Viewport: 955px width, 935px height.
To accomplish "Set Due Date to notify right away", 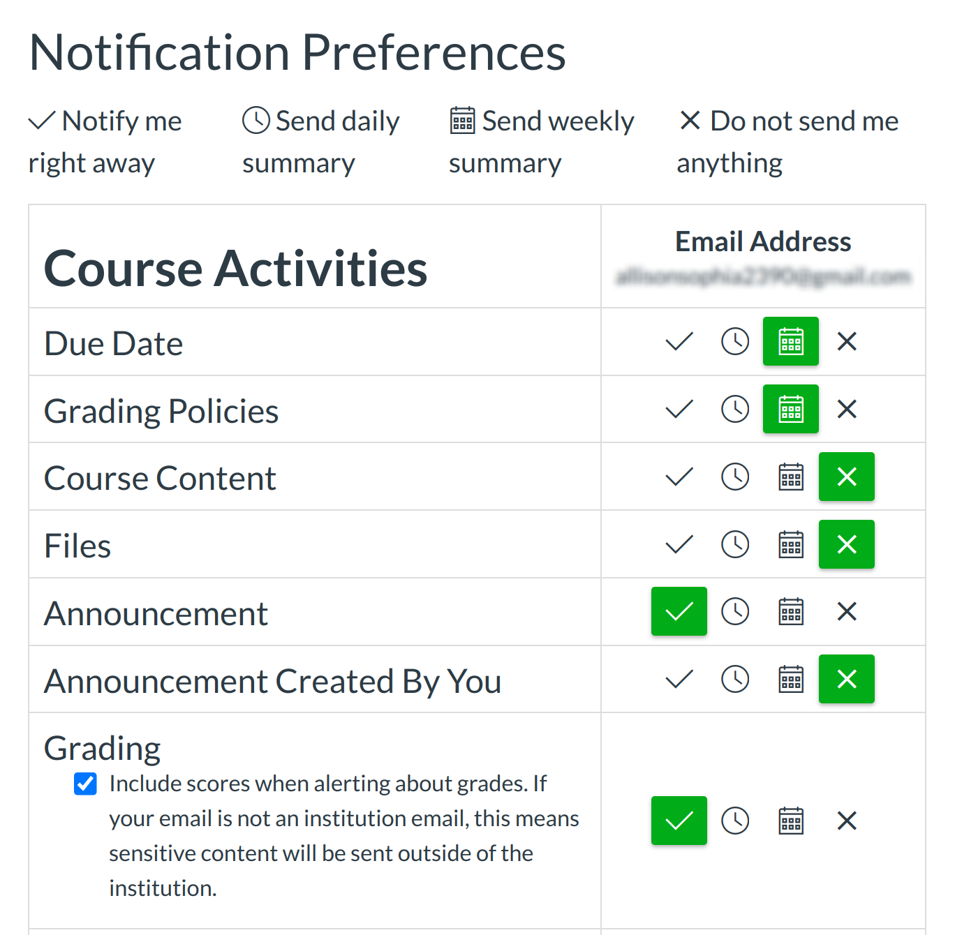I will click(679, 342).
